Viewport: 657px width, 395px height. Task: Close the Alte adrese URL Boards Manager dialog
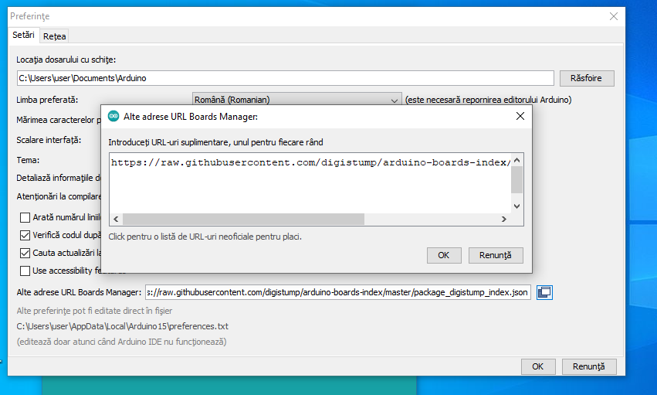click(x=520, y=116)
